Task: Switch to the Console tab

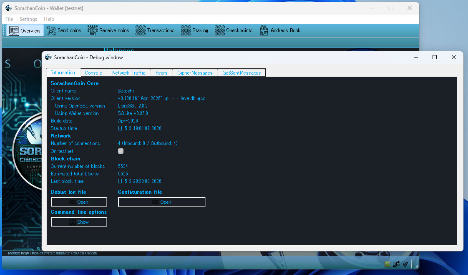Action: tap(93, 73)
